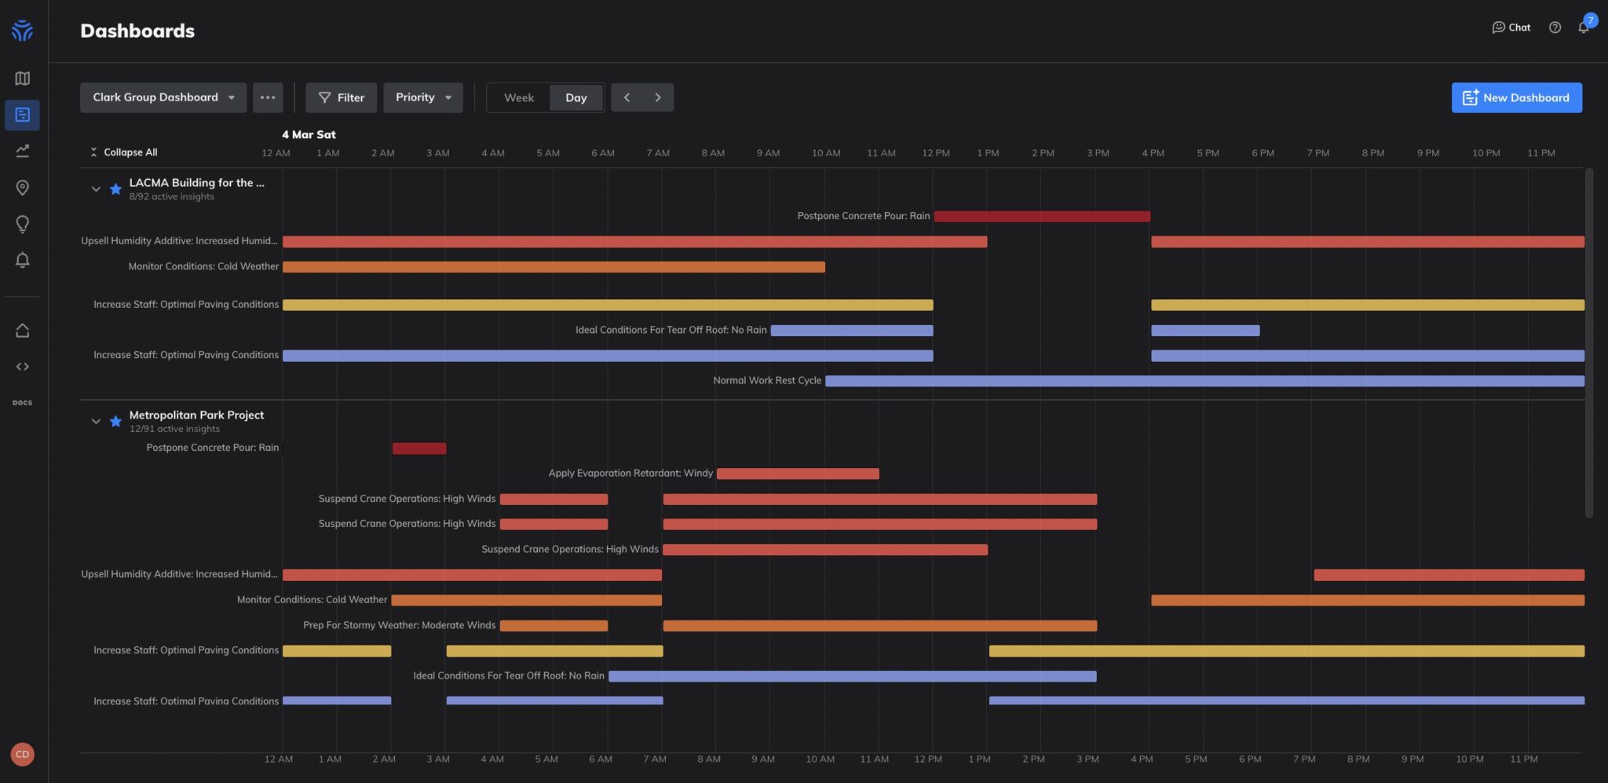1608x783 pixels.
Task: Switch timeline to Week view
Action: tap(518, 98)
